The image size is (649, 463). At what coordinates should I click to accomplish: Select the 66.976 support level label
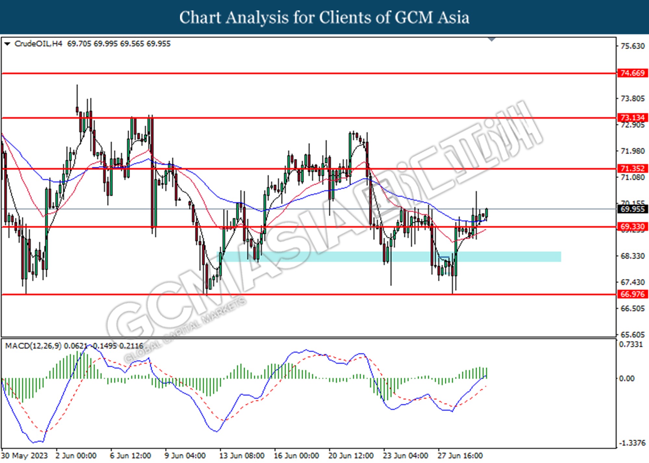(632, 294)
